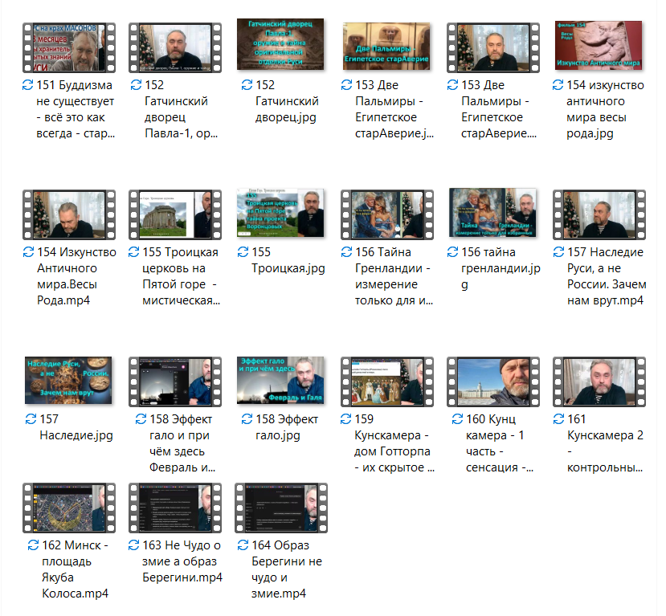This screenshot has height=616, width=666.
Task: Click sync icon beside 164 Образ Берегини
Action: (x=243, y=545)
